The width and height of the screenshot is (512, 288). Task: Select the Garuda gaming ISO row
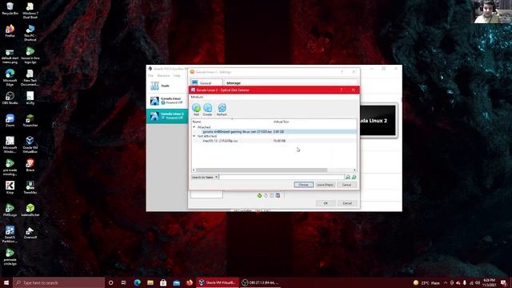274,131
